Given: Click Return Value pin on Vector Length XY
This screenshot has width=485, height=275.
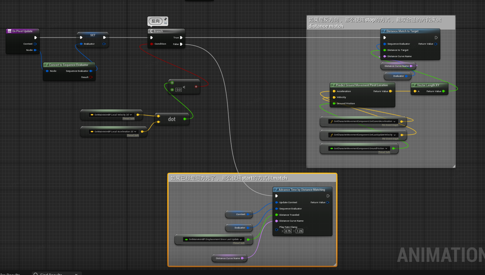Looking at the screenshot, I should point(443,91).
